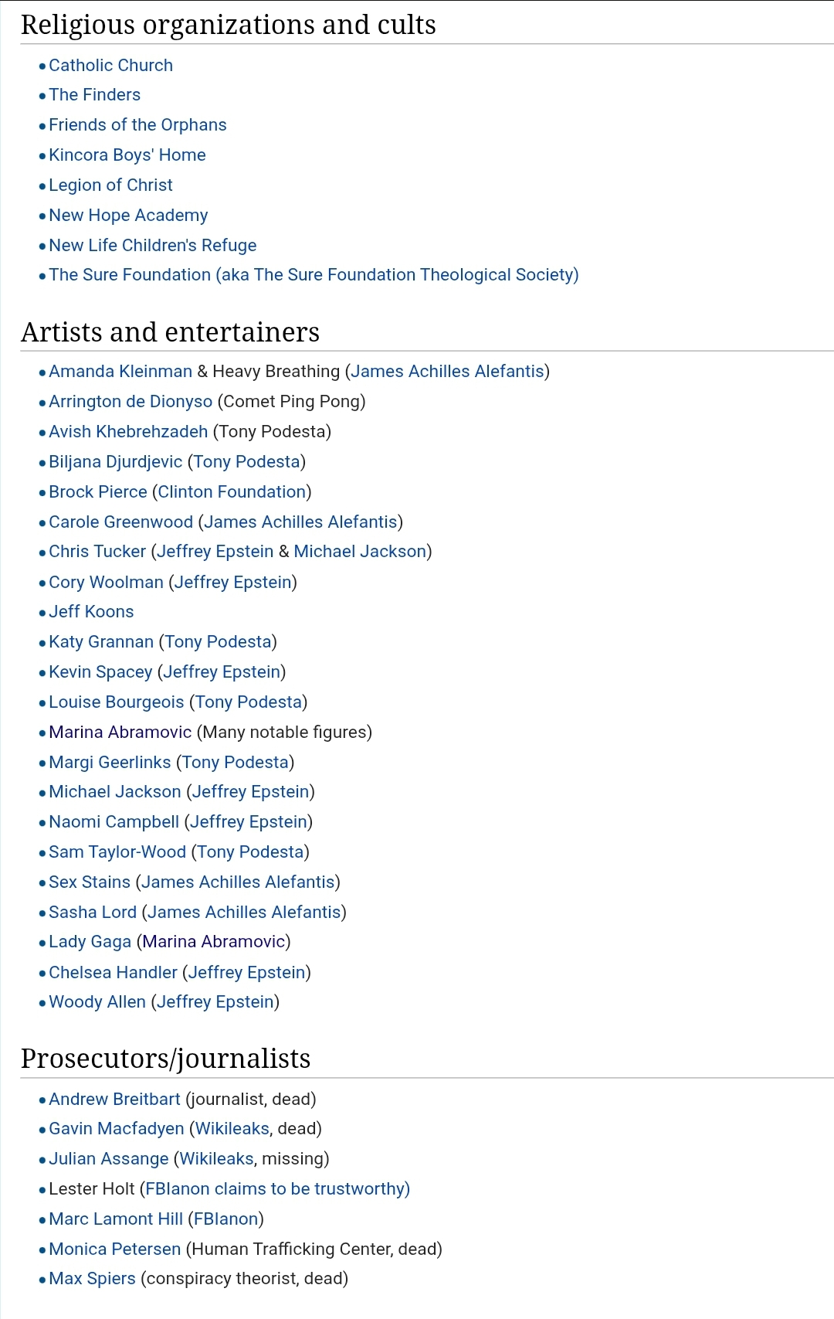This screenshot has height=1319, width=834.
Task: Open the Chris Tucker link
Action: 97,552
